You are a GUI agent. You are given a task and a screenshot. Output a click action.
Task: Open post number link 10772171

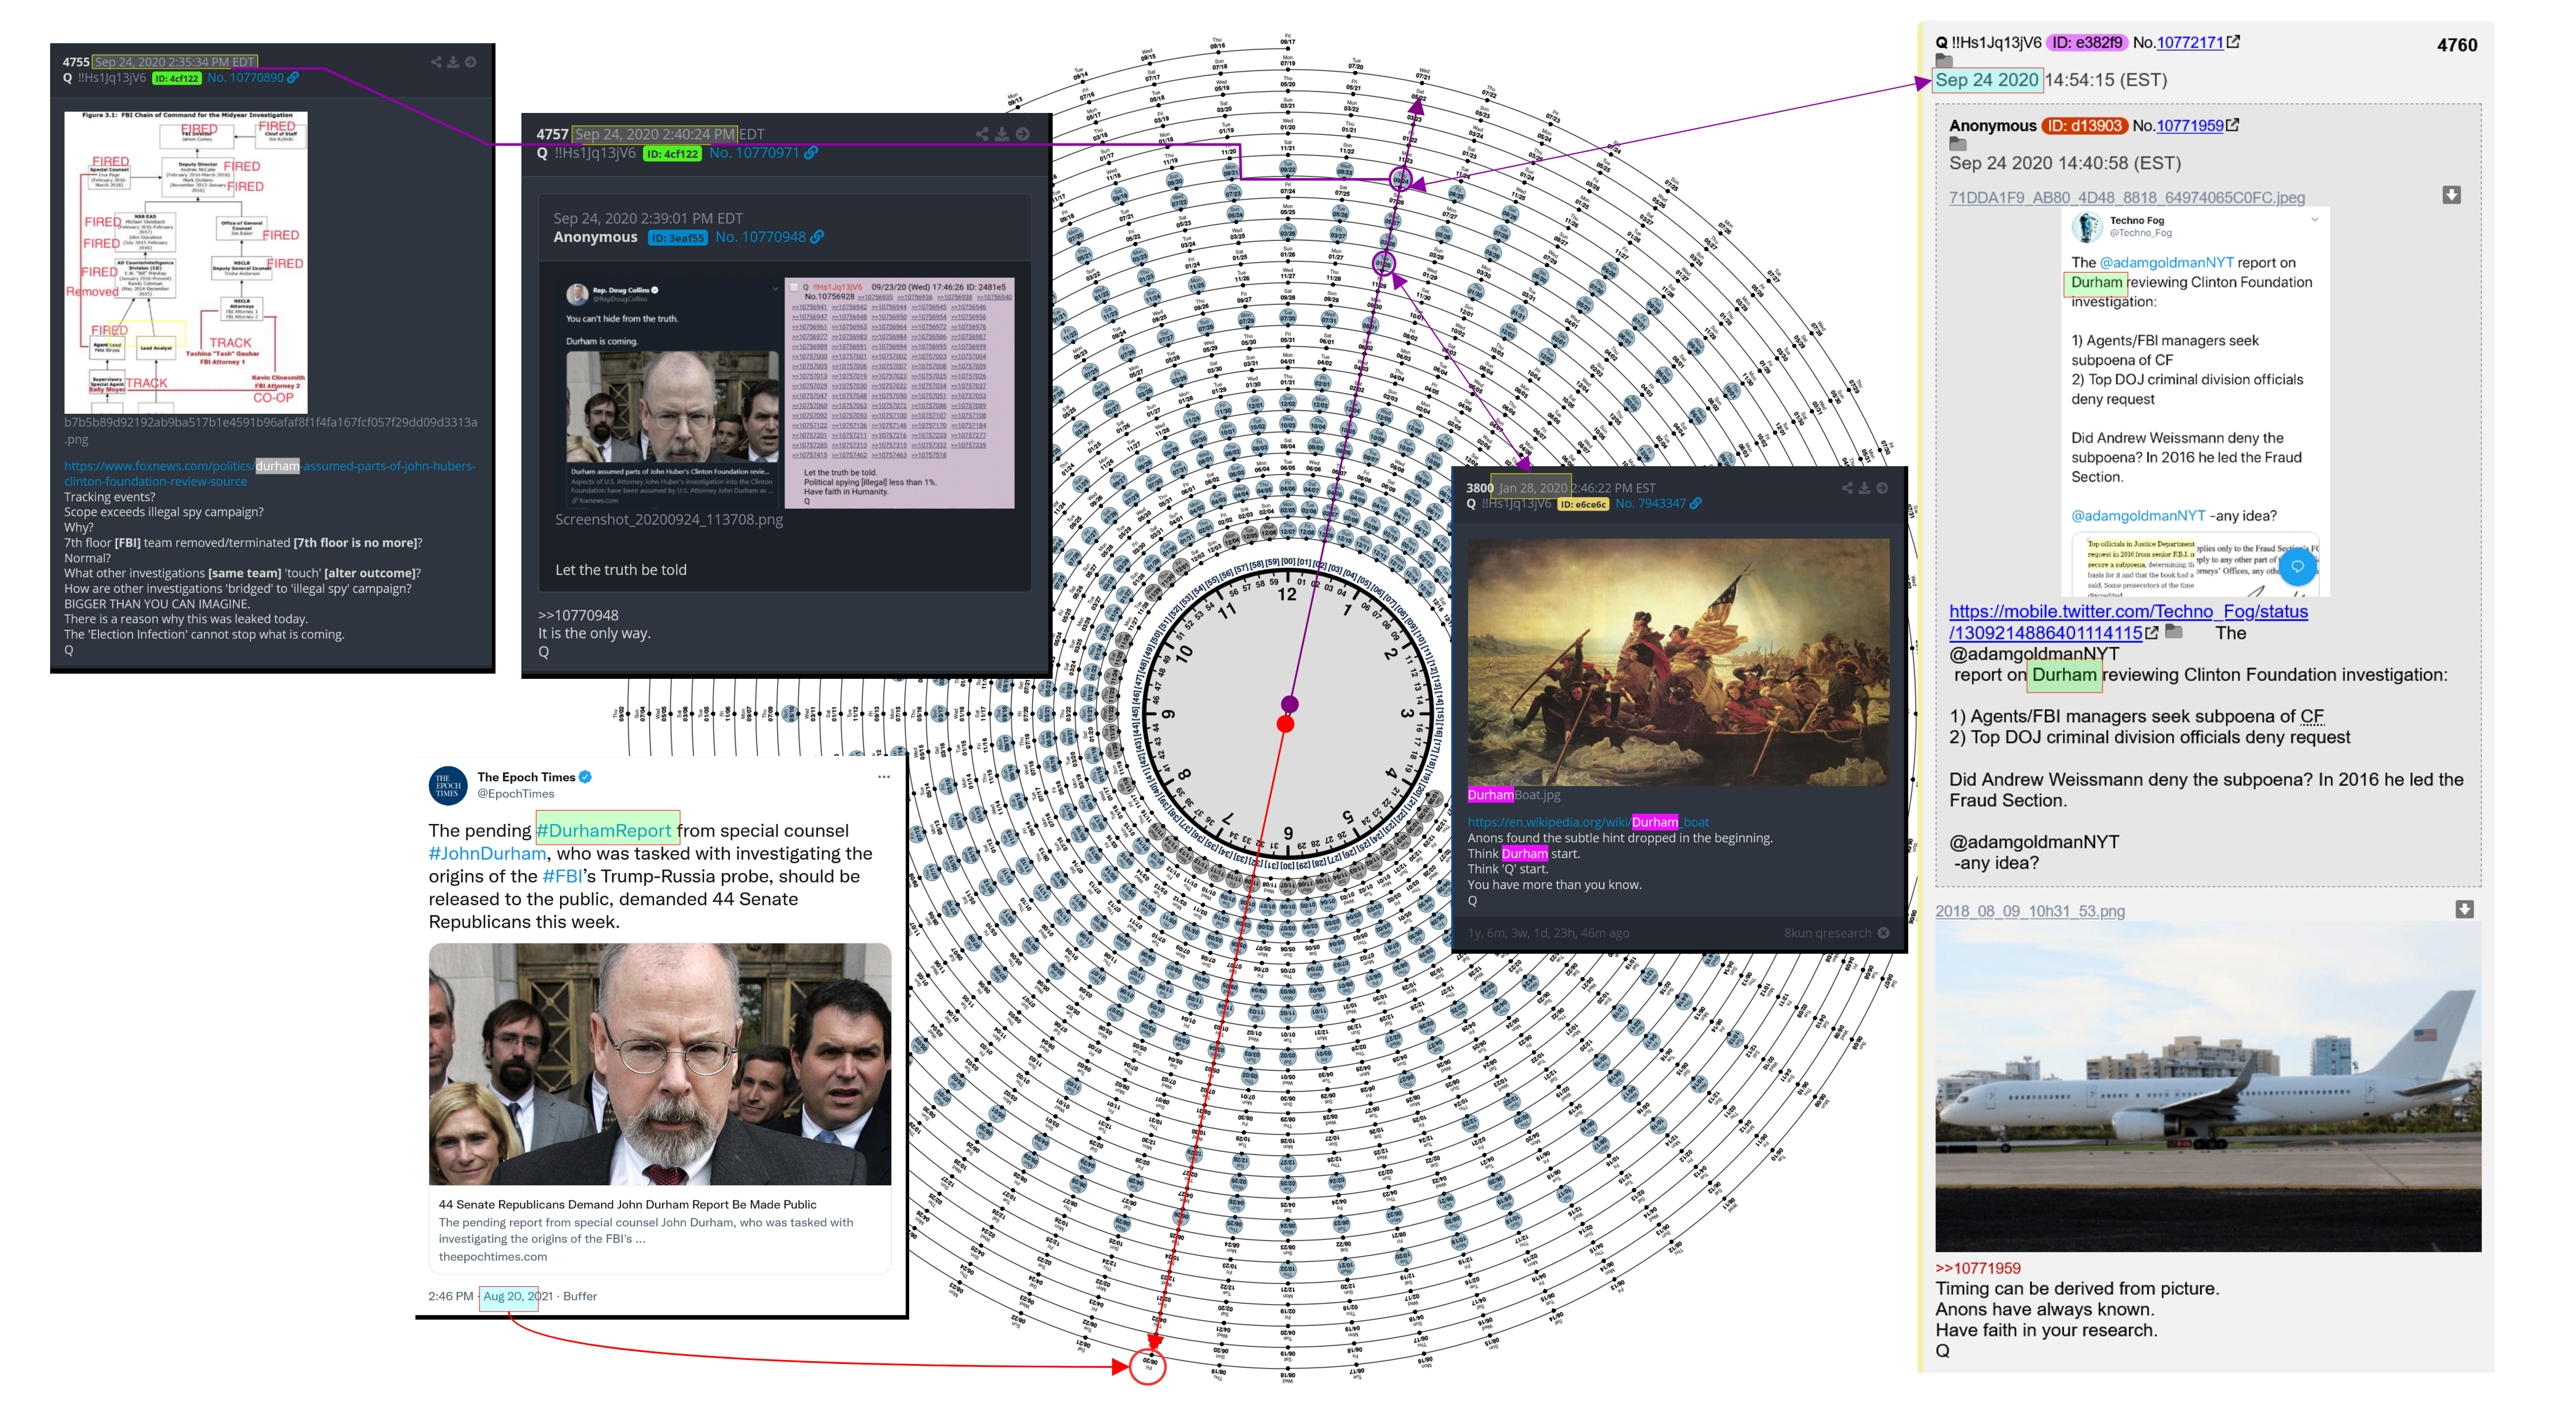[x=2190, y=42]
